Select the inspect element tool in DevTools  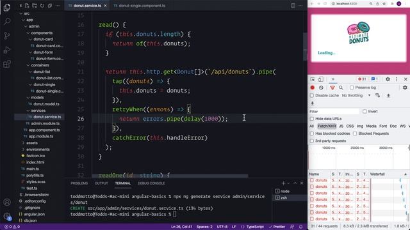[313, 79]
